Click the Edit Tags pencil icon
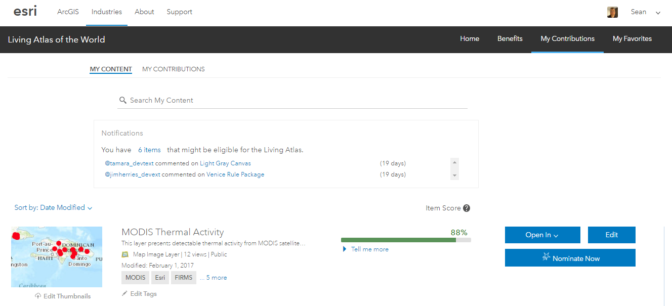This screenshot has width=672, height=306. pos(125,294)
